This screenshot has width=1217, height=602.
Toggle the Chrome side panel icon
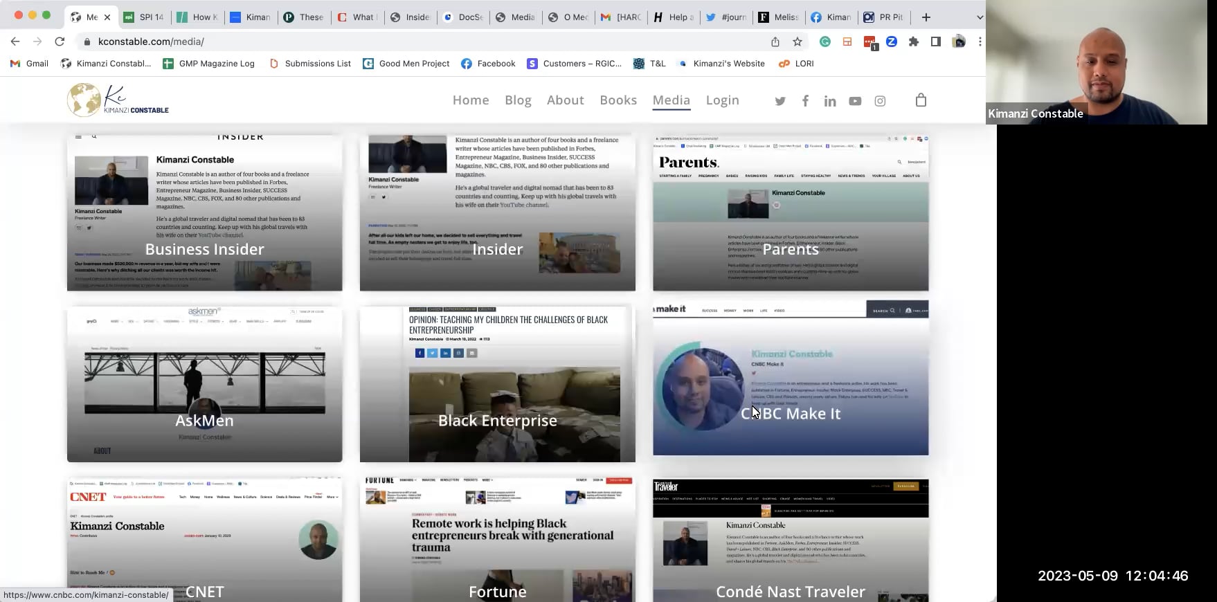(x=936, y=42)
